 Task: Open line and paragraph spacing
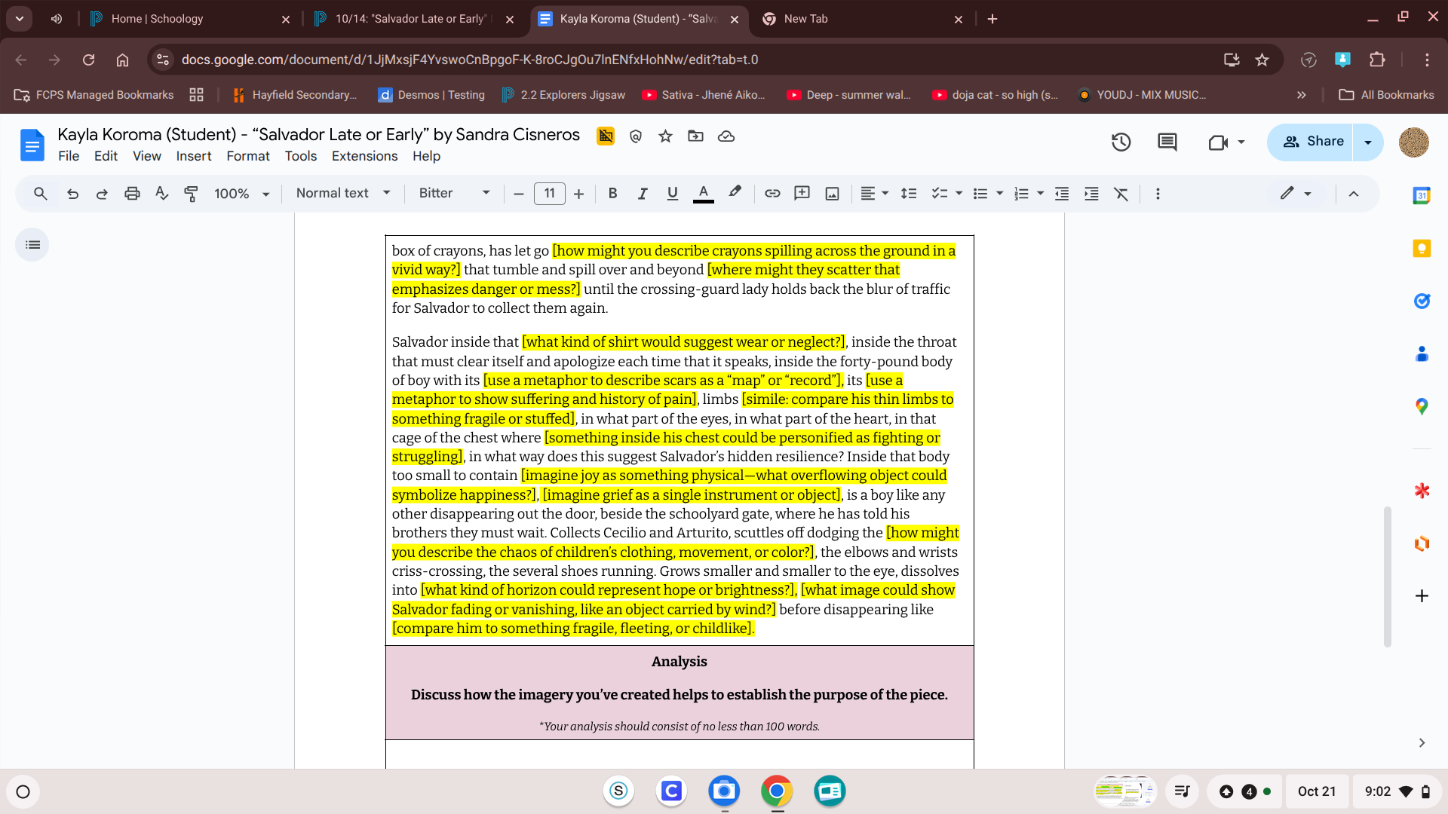[x=909, y=194]
